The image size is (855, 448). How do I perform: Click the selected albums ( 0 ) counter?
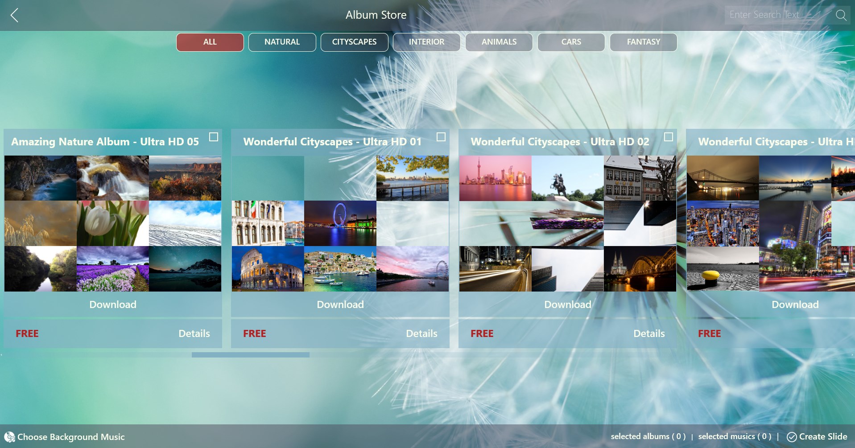click(648, 437)
